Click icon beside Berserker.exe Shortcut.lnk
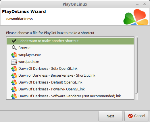The height and width of the screenshot is (122, 150). (x=14, y=75)
